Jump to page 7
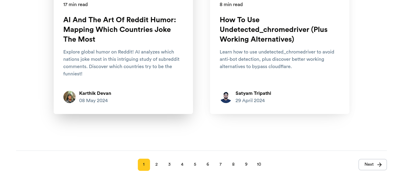This screenshot has height=183, width=404. (220, 164)
